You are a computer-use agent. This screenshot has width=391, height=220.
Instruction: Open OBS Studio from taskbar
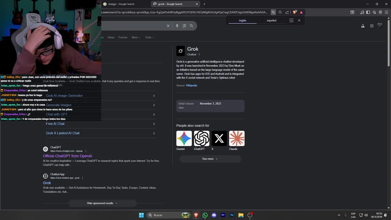pos(250,215)
